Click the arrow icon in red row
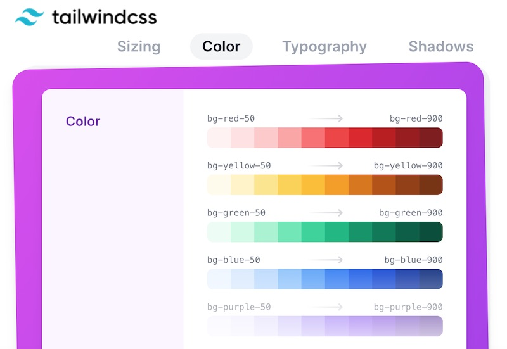 326,118
